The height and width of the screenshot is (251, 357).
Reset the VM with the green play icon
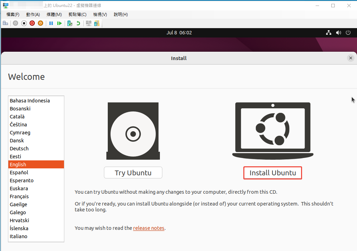pyautogui.click(x=59, y=23)
